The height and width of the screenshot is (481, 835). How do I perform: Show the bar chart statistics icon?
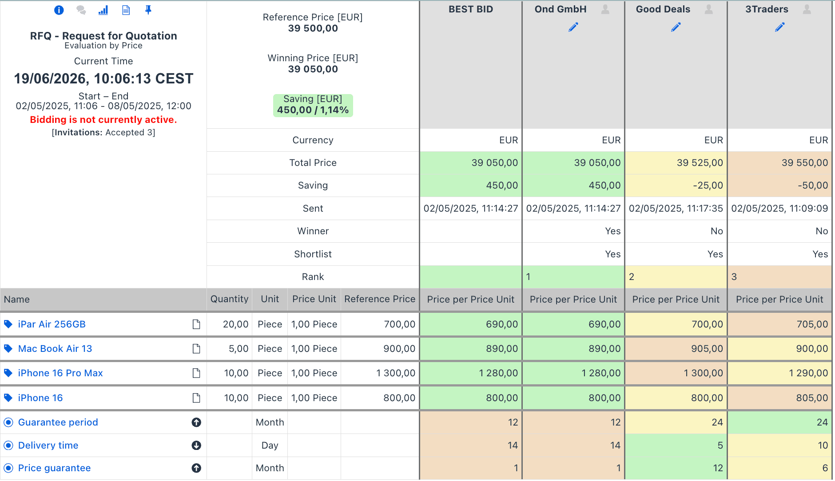[103, 10]
